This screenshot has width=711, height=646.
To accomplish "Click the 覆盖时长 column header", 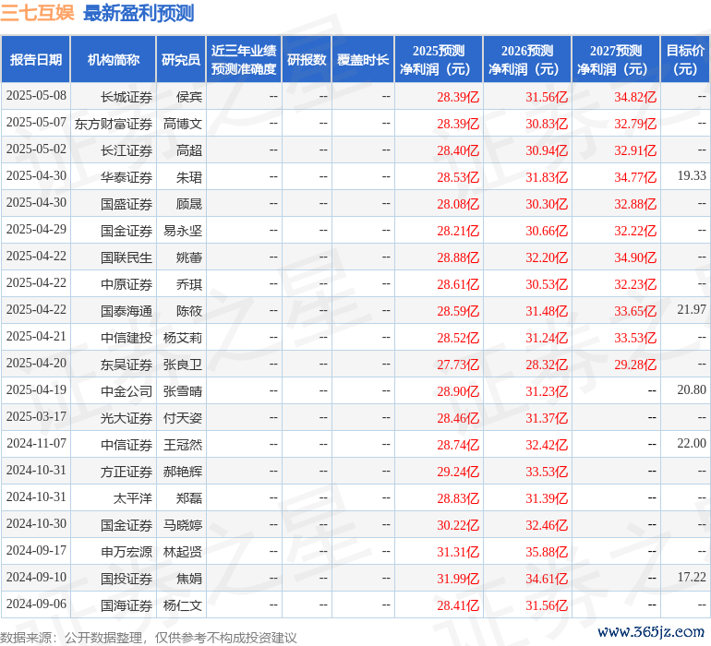I will [x=363, y=59].
